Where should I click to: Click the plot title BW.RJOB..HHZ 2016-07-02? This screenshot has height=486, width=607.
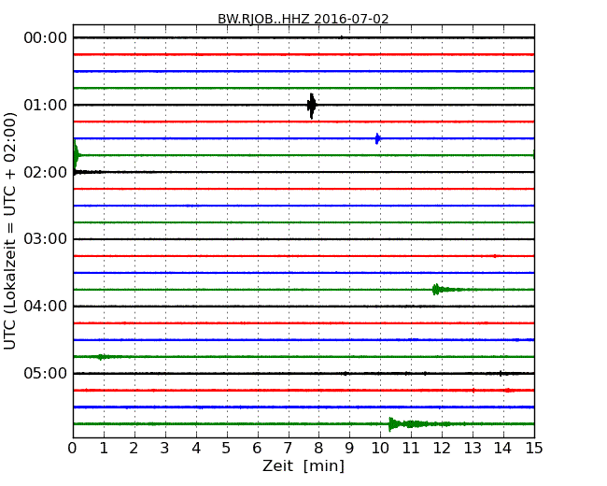303,19
